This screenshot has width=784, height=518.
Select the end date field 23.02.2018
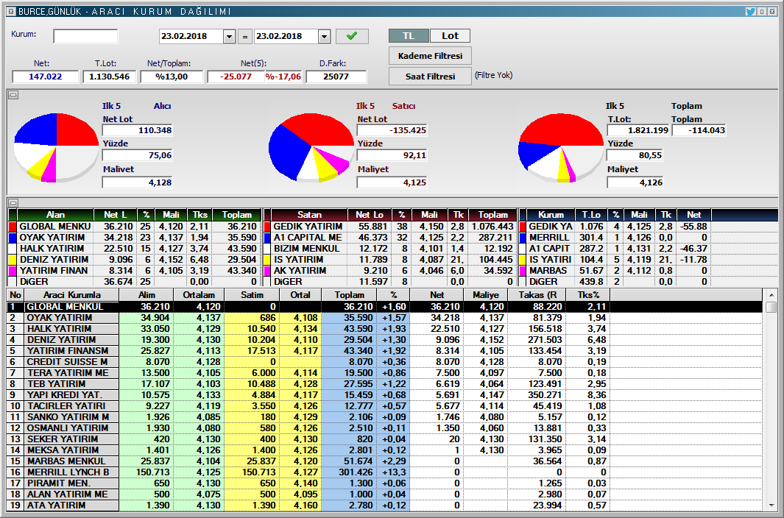tap(286, 36)
